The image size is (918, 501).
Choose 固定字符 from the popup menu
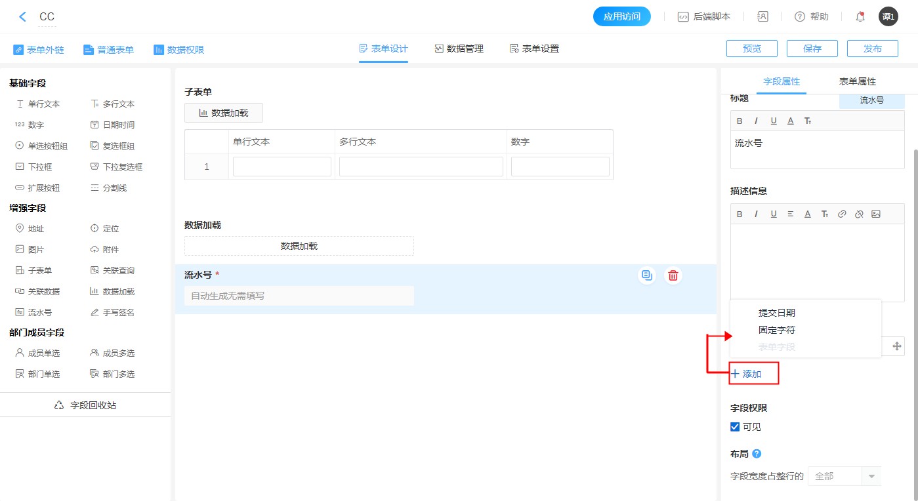coord(777,330)
